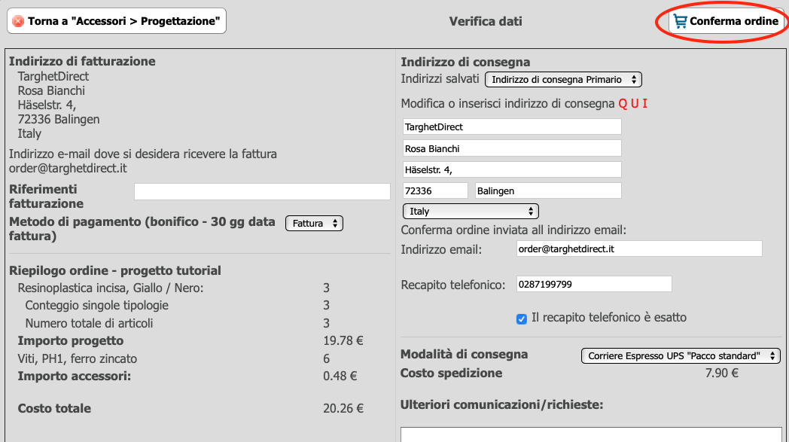Change payment method from Fattura dropdown
Image resolution: width=789 pixels, height=442 pixels.
[314, 223]
